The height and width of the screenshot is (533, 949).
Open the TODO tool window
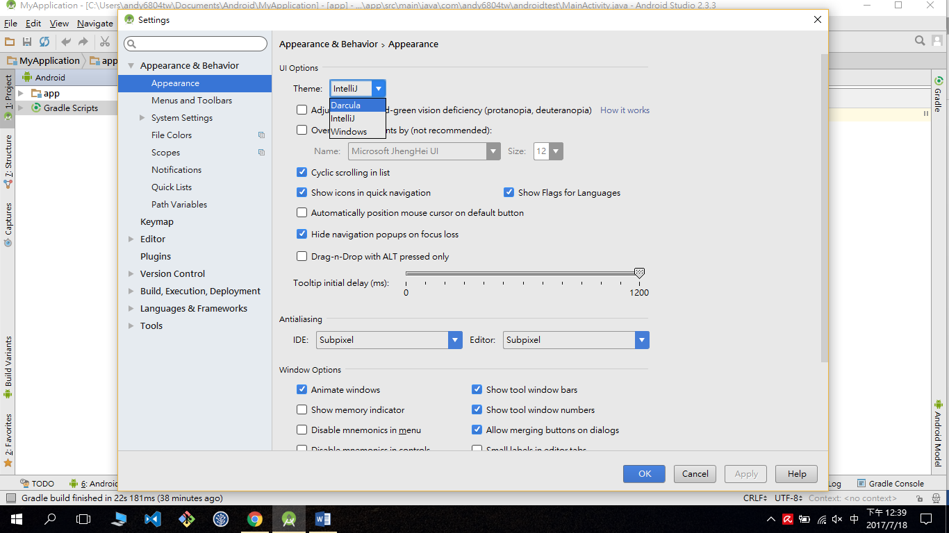(x=37, y=484)
